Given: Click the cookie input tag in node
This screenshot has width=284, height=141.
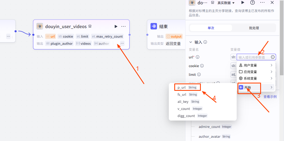Looking at the screenshot, I should pyautogui.click(x=66, y=37).
